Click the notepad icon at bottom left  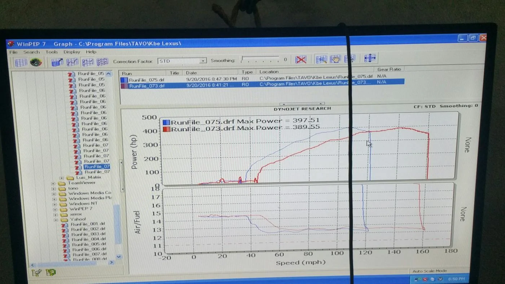(36, 273)
